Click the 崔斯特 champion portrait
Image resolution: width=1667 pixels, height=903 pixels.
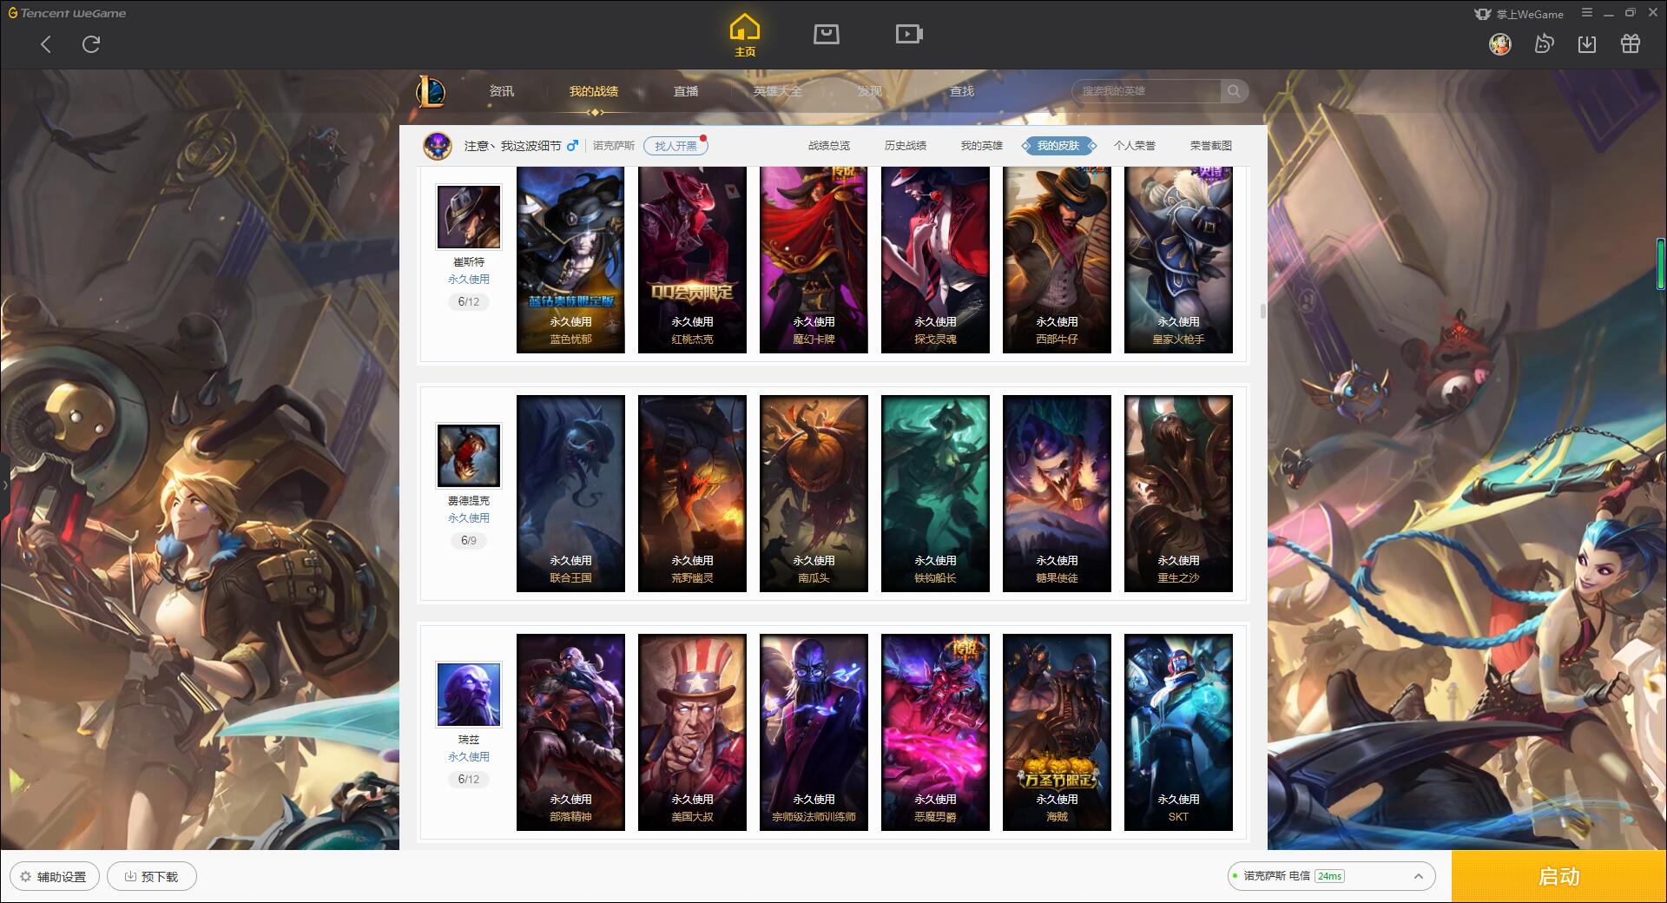(x=469, y=217)
